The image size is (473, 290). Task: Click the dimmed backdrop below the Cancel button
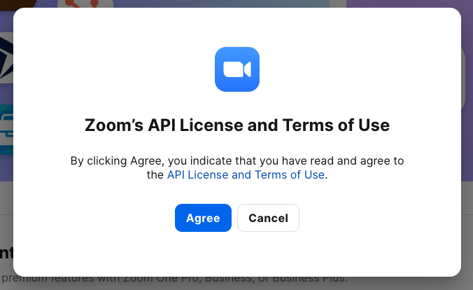(x=268, y=282)
